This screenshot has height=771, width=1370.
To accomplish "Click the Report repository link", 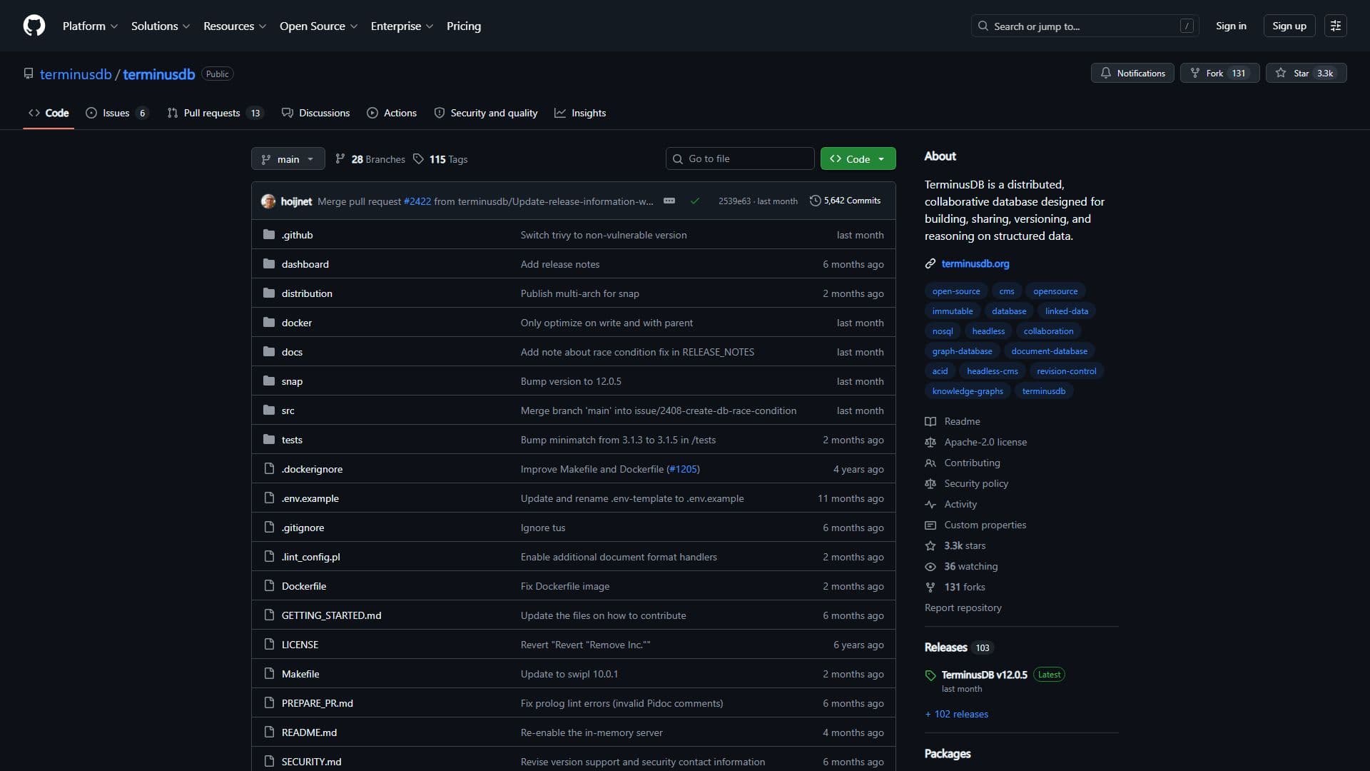I will click(963, 608).
